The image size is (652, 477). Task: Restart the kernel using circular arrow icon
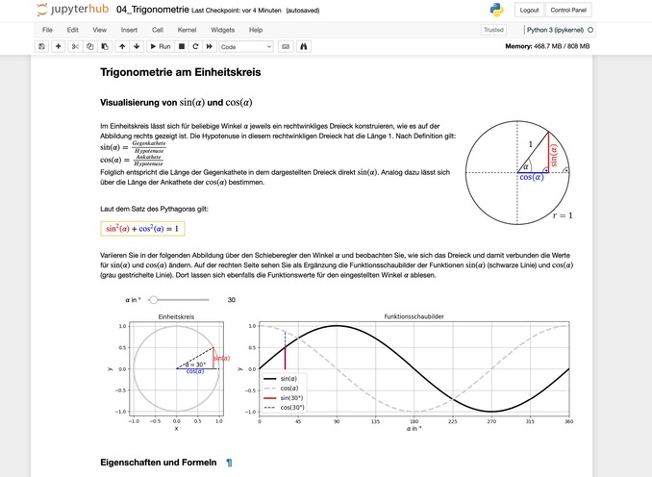tap(195, 46)
